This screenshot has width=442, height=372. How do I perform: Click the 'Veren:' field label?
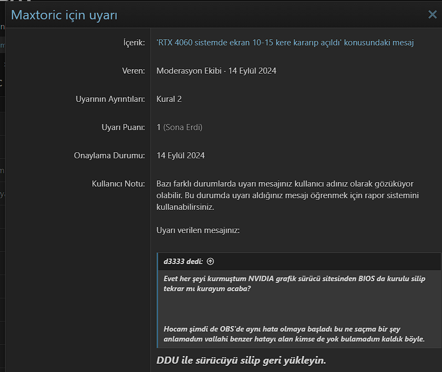133,71
